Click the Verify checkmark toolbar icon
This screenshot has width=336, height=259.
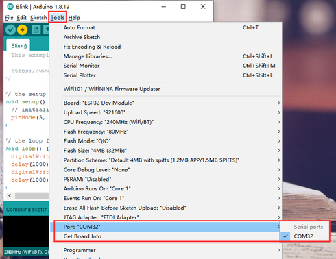(x=10, y=29)
